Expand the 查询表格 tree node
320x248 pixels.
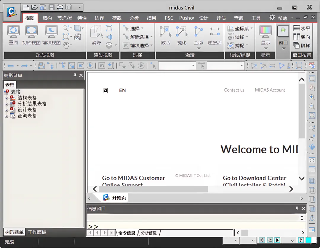(6, 116)
